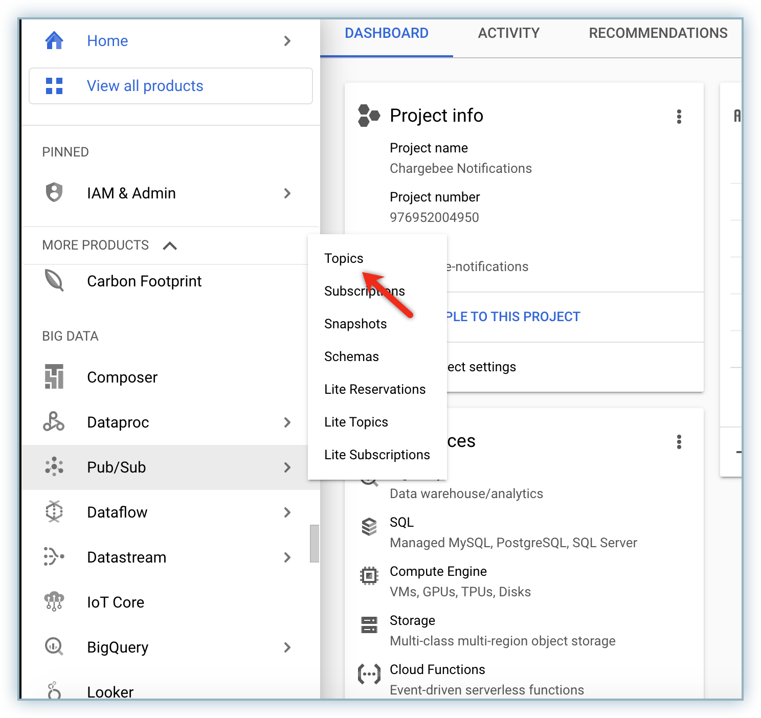Click the View all products button
761x718 pixels.
171,86
